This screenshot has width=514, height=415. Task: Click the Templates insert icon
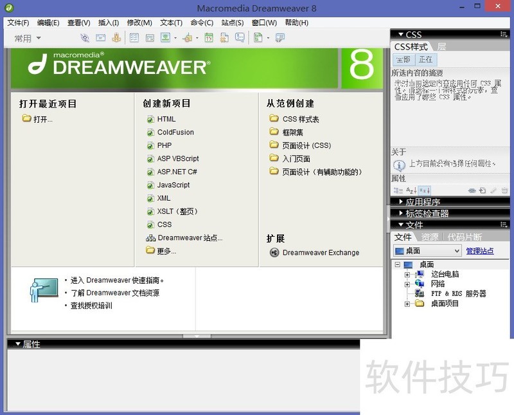click(258, 38)
